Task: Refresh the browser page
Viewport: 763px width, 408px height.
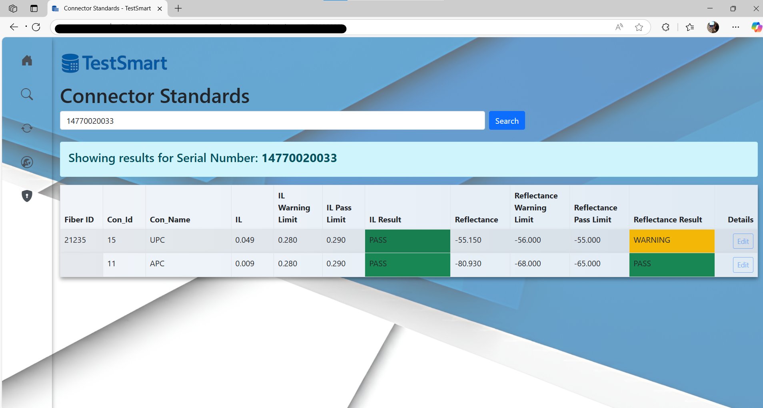Action: [x=36, y=27]
